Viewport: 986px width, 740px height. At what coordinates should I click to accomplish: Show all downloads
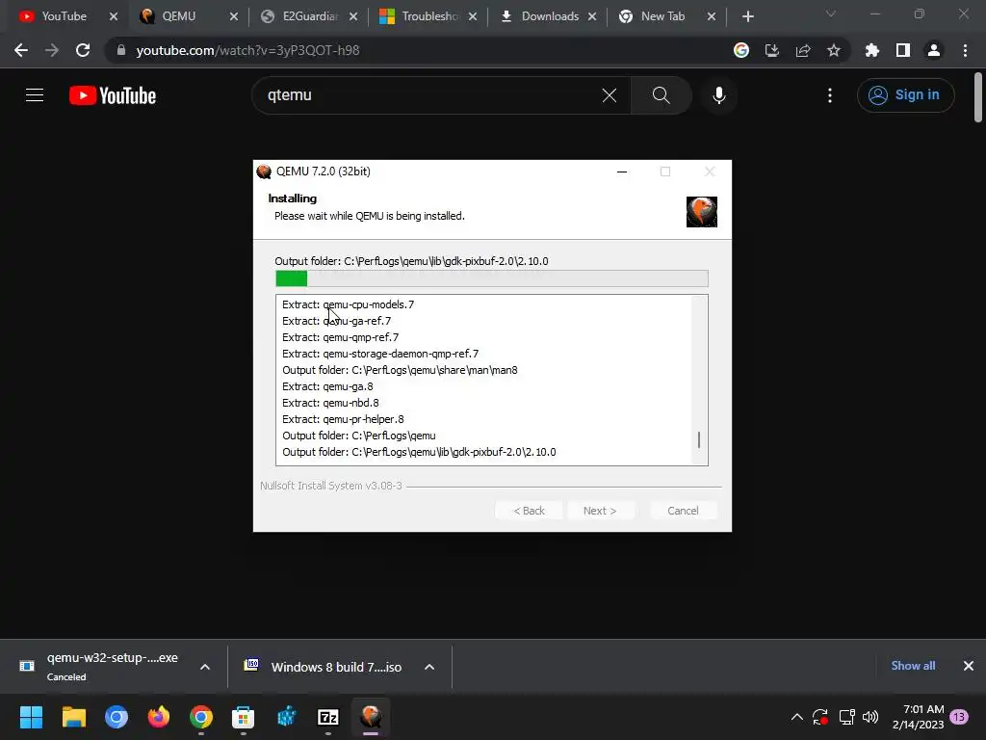(x=913, y=666)
